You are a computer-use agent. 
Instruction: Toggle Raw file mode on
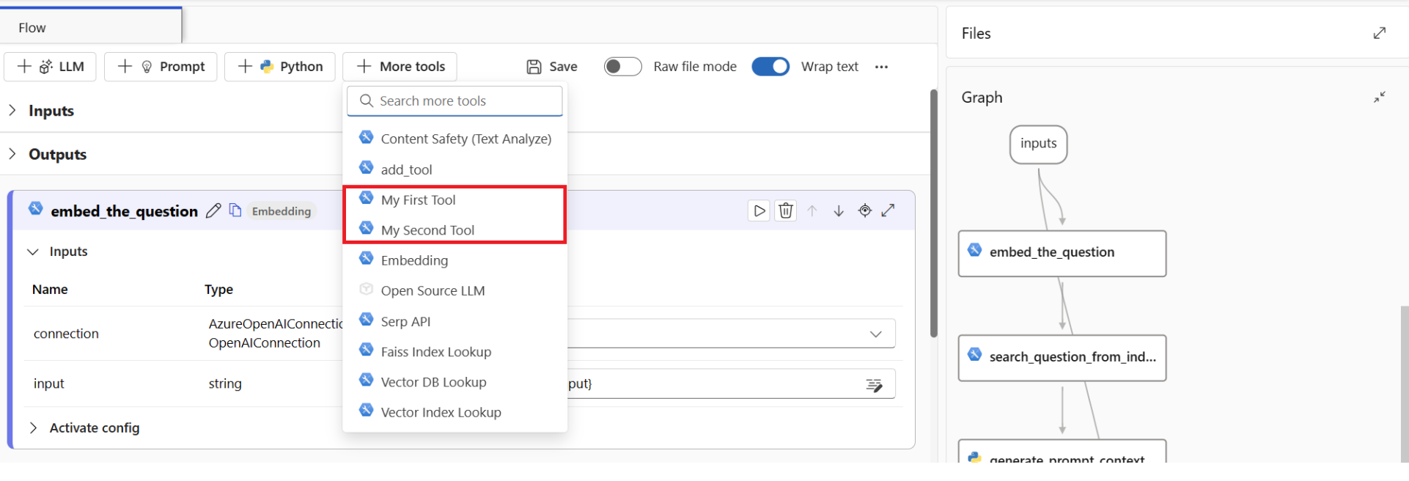[622, 67]
